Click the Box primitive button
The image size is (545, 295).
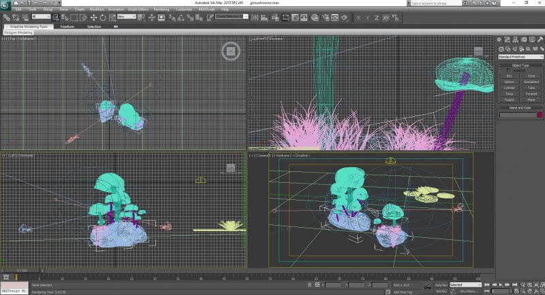tap(509, 76)
